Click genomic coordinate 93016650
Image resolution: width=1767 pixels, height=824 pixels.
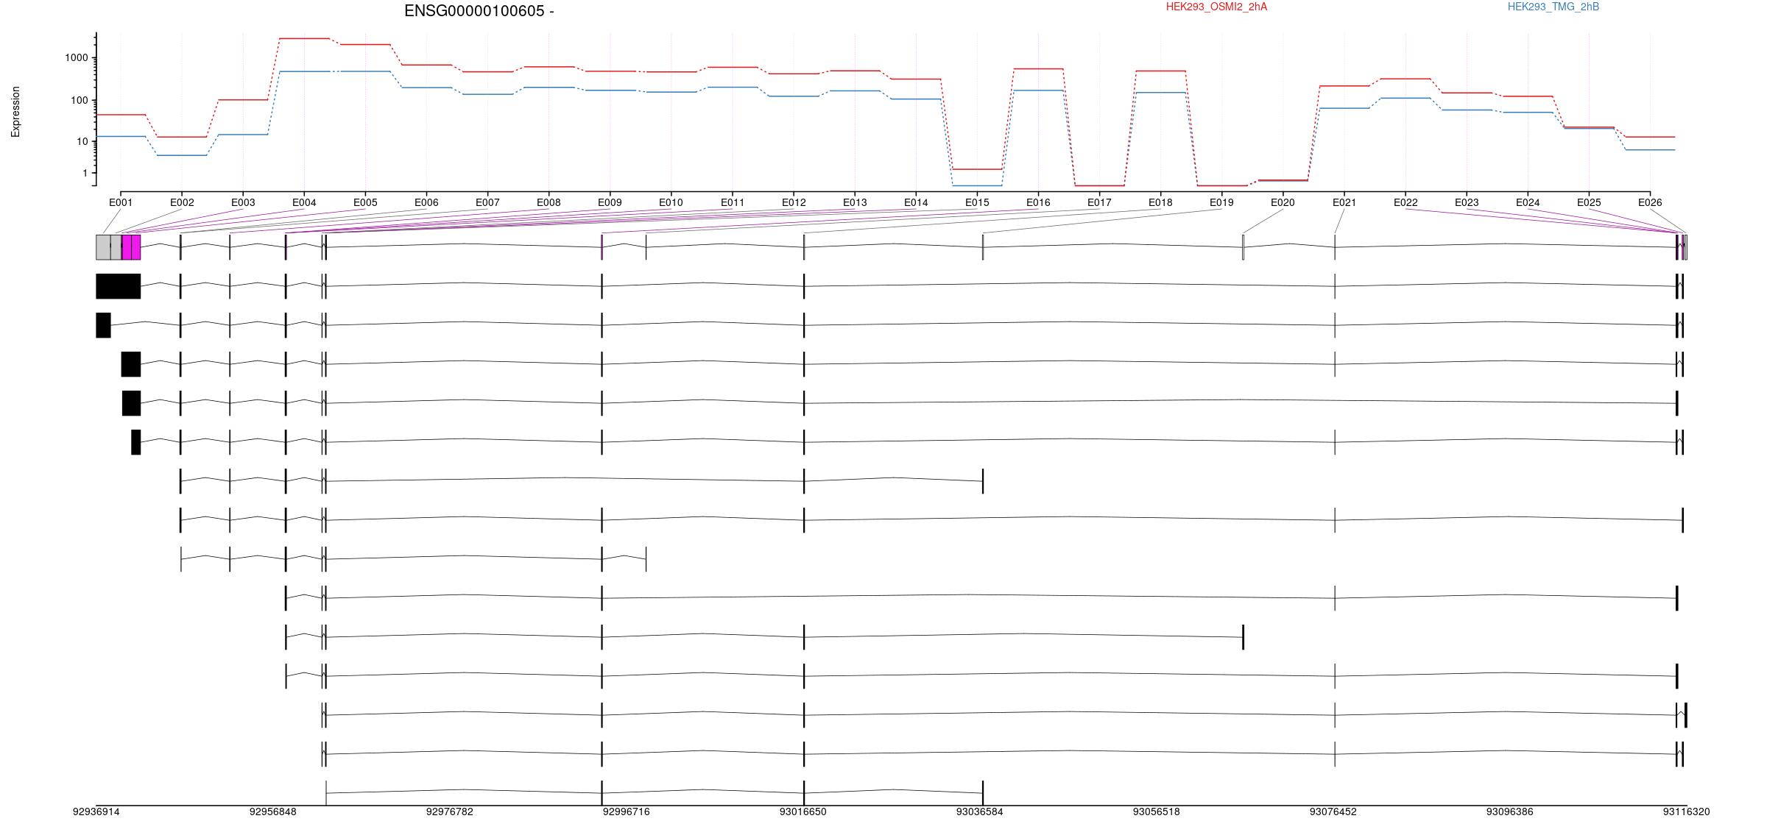(803, 812)
